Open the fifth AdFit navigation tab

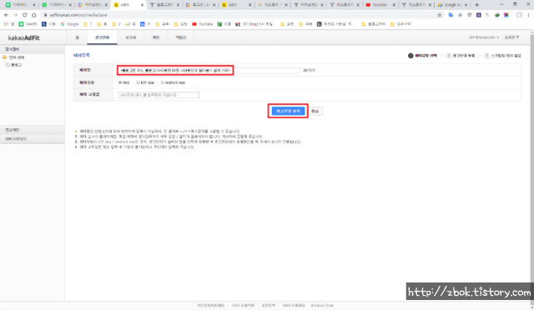[181, 37]
